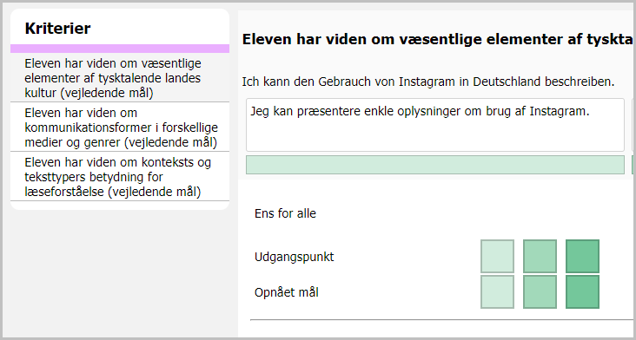Image resolution: width=636 pixels, height=340 pixels.
Task: Click the partially visible text box at right edge
Action: click(634, 125)
